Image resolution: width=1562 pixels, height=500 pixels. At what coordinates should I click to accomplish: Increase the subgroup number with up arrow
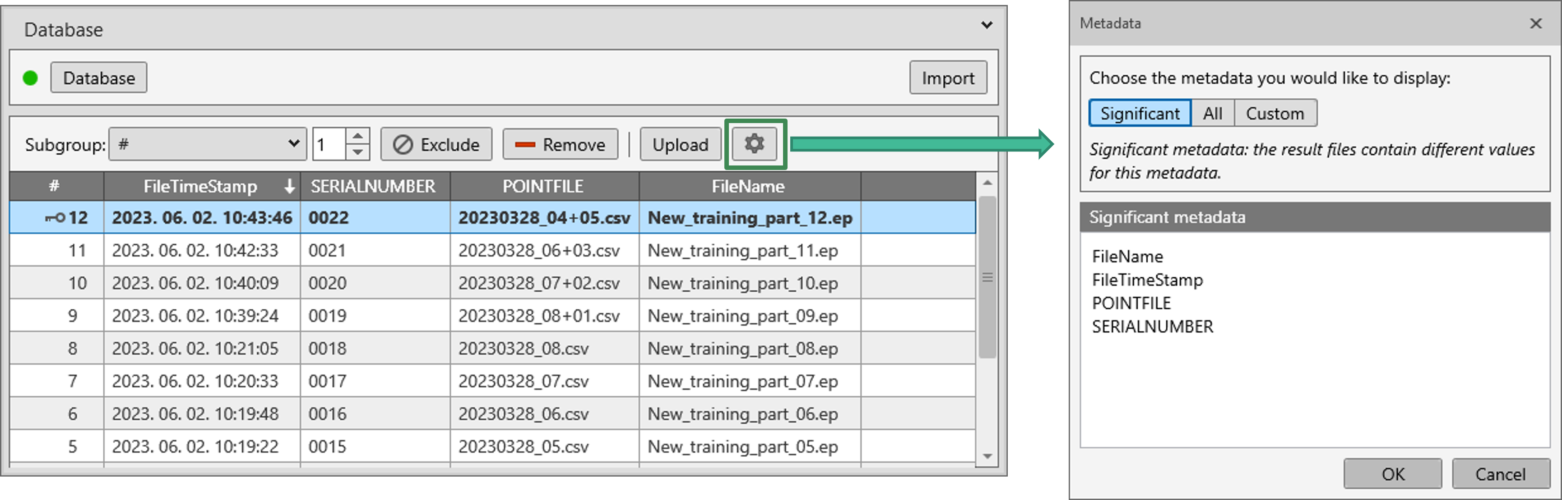[358, 136]
